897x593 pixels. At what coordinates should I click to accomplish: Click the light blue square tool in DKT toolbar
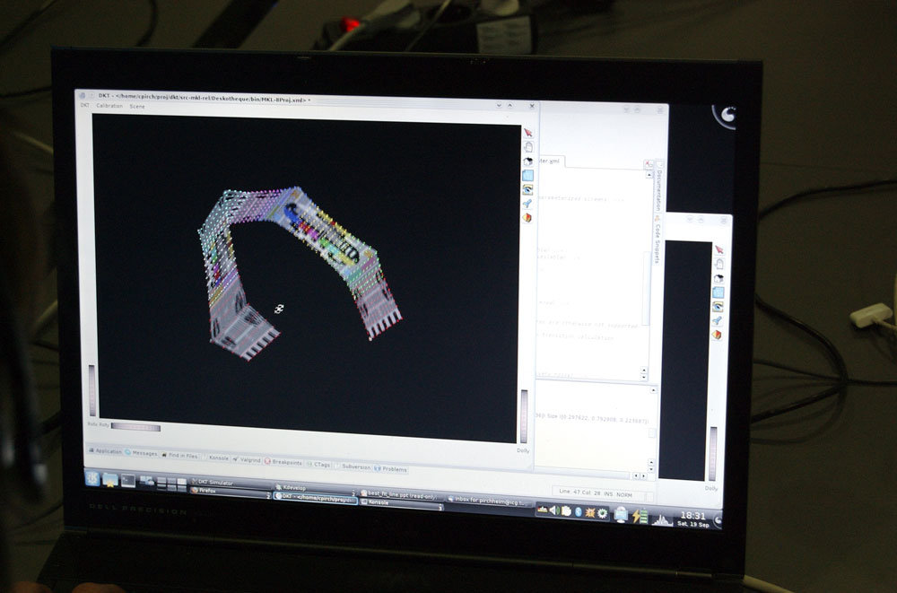coord(527,175)
